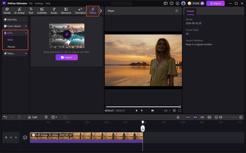Screen dimensions: 246x153
Task: Click the 51544 coin balance
Action: pyautogui.click(x=196, y=3)
